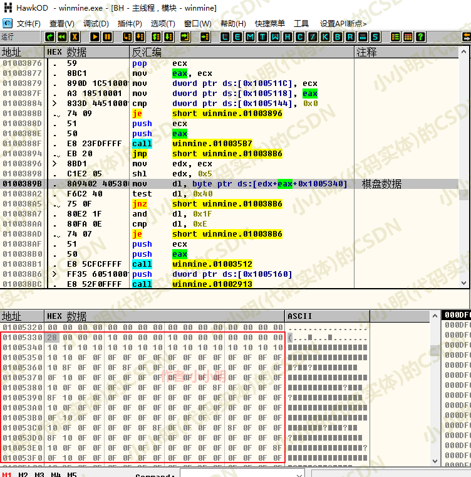Open the 文件(F) menu
The height and width of the screenshot is (477, 471).
point(28,23)
